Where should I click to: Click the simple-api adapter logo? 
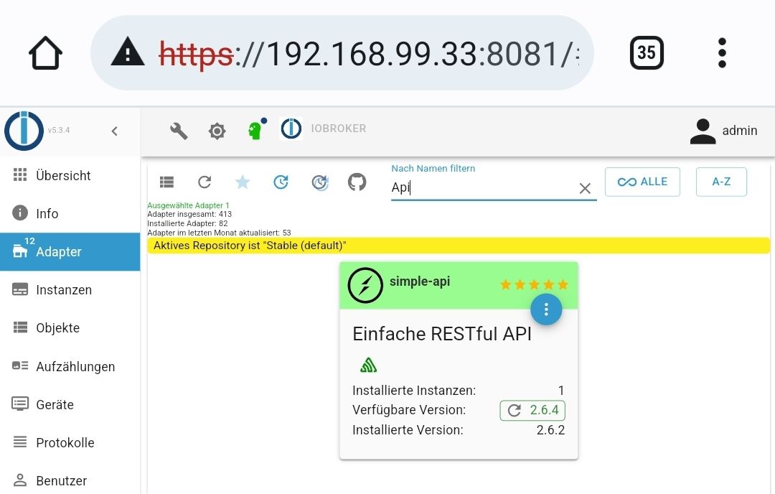[x=365, y=285]
